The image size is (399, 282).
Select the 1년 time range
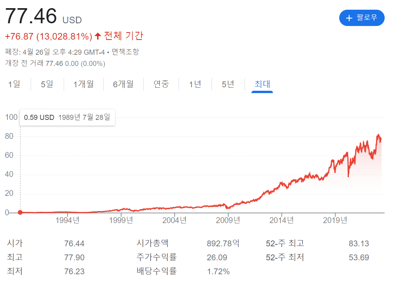(x=194, y=84)
